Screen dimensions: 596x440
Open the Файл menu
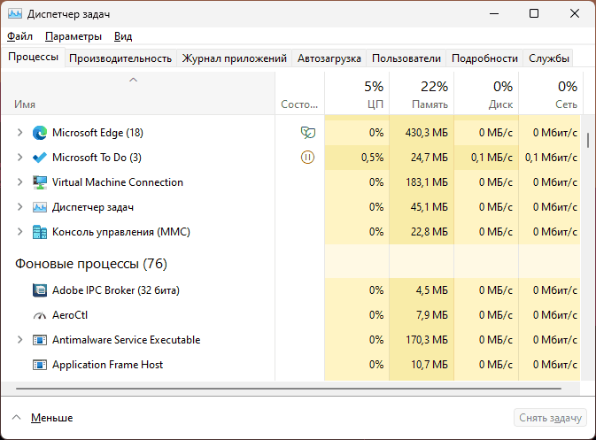tap(19, 36)
